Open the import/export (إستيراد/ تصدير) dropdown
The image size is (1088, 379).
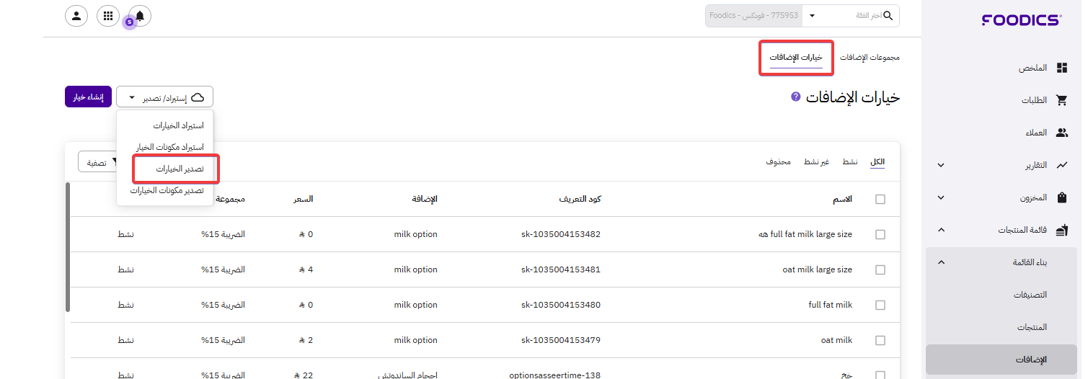[164, 97]
